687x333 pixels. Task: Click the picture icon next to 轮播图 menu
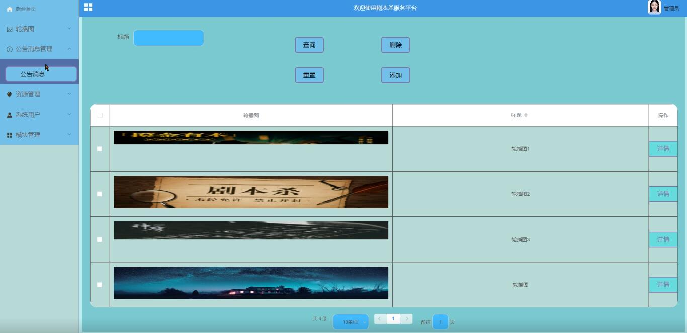(10, 29)
